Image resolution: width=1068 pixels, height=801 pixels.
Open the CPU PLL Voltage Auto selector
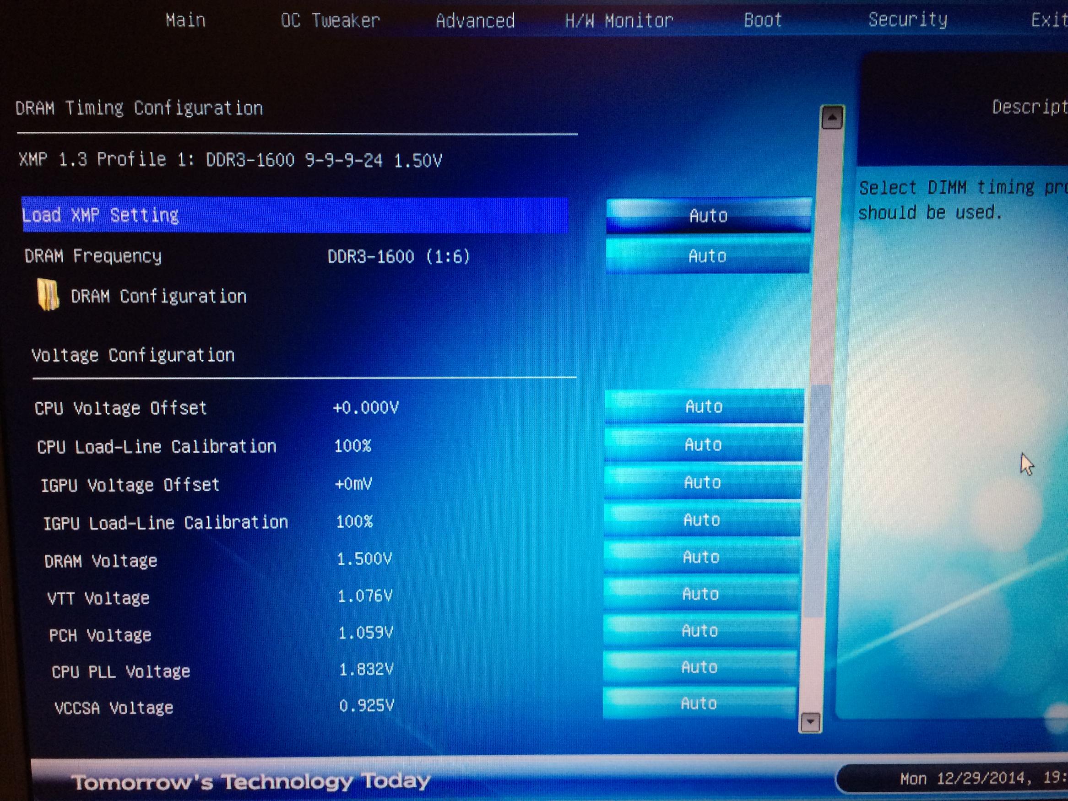tap(699, 667)
